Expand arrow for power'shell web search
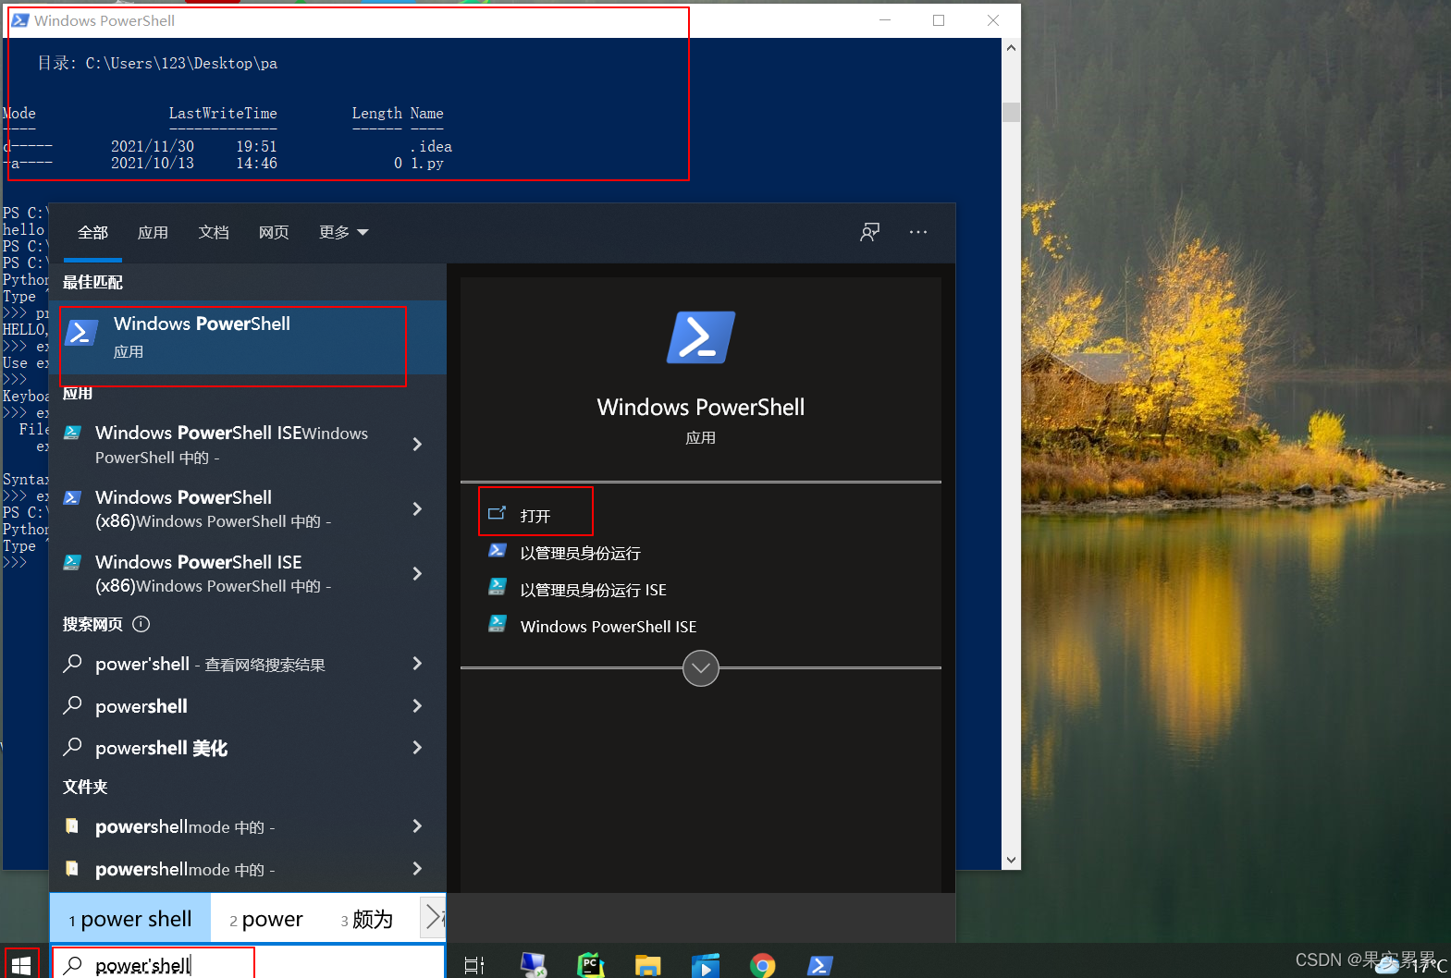Screen dimensions: 1451x978 click(x=417, y=664)
